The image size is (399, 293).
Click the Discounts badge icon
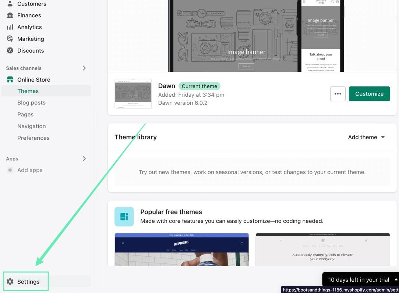click(x=10, y=51)
